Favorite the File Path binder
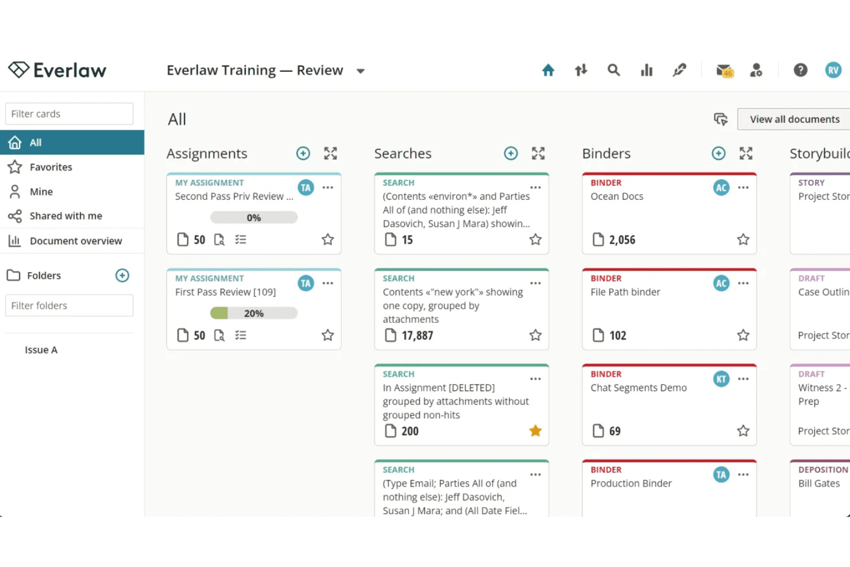 coord(743,335)
